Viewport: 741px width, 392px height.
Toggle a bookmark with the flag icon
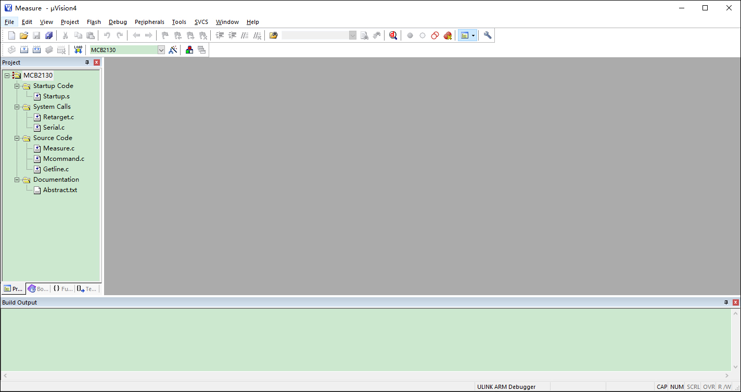coord(165,35)
